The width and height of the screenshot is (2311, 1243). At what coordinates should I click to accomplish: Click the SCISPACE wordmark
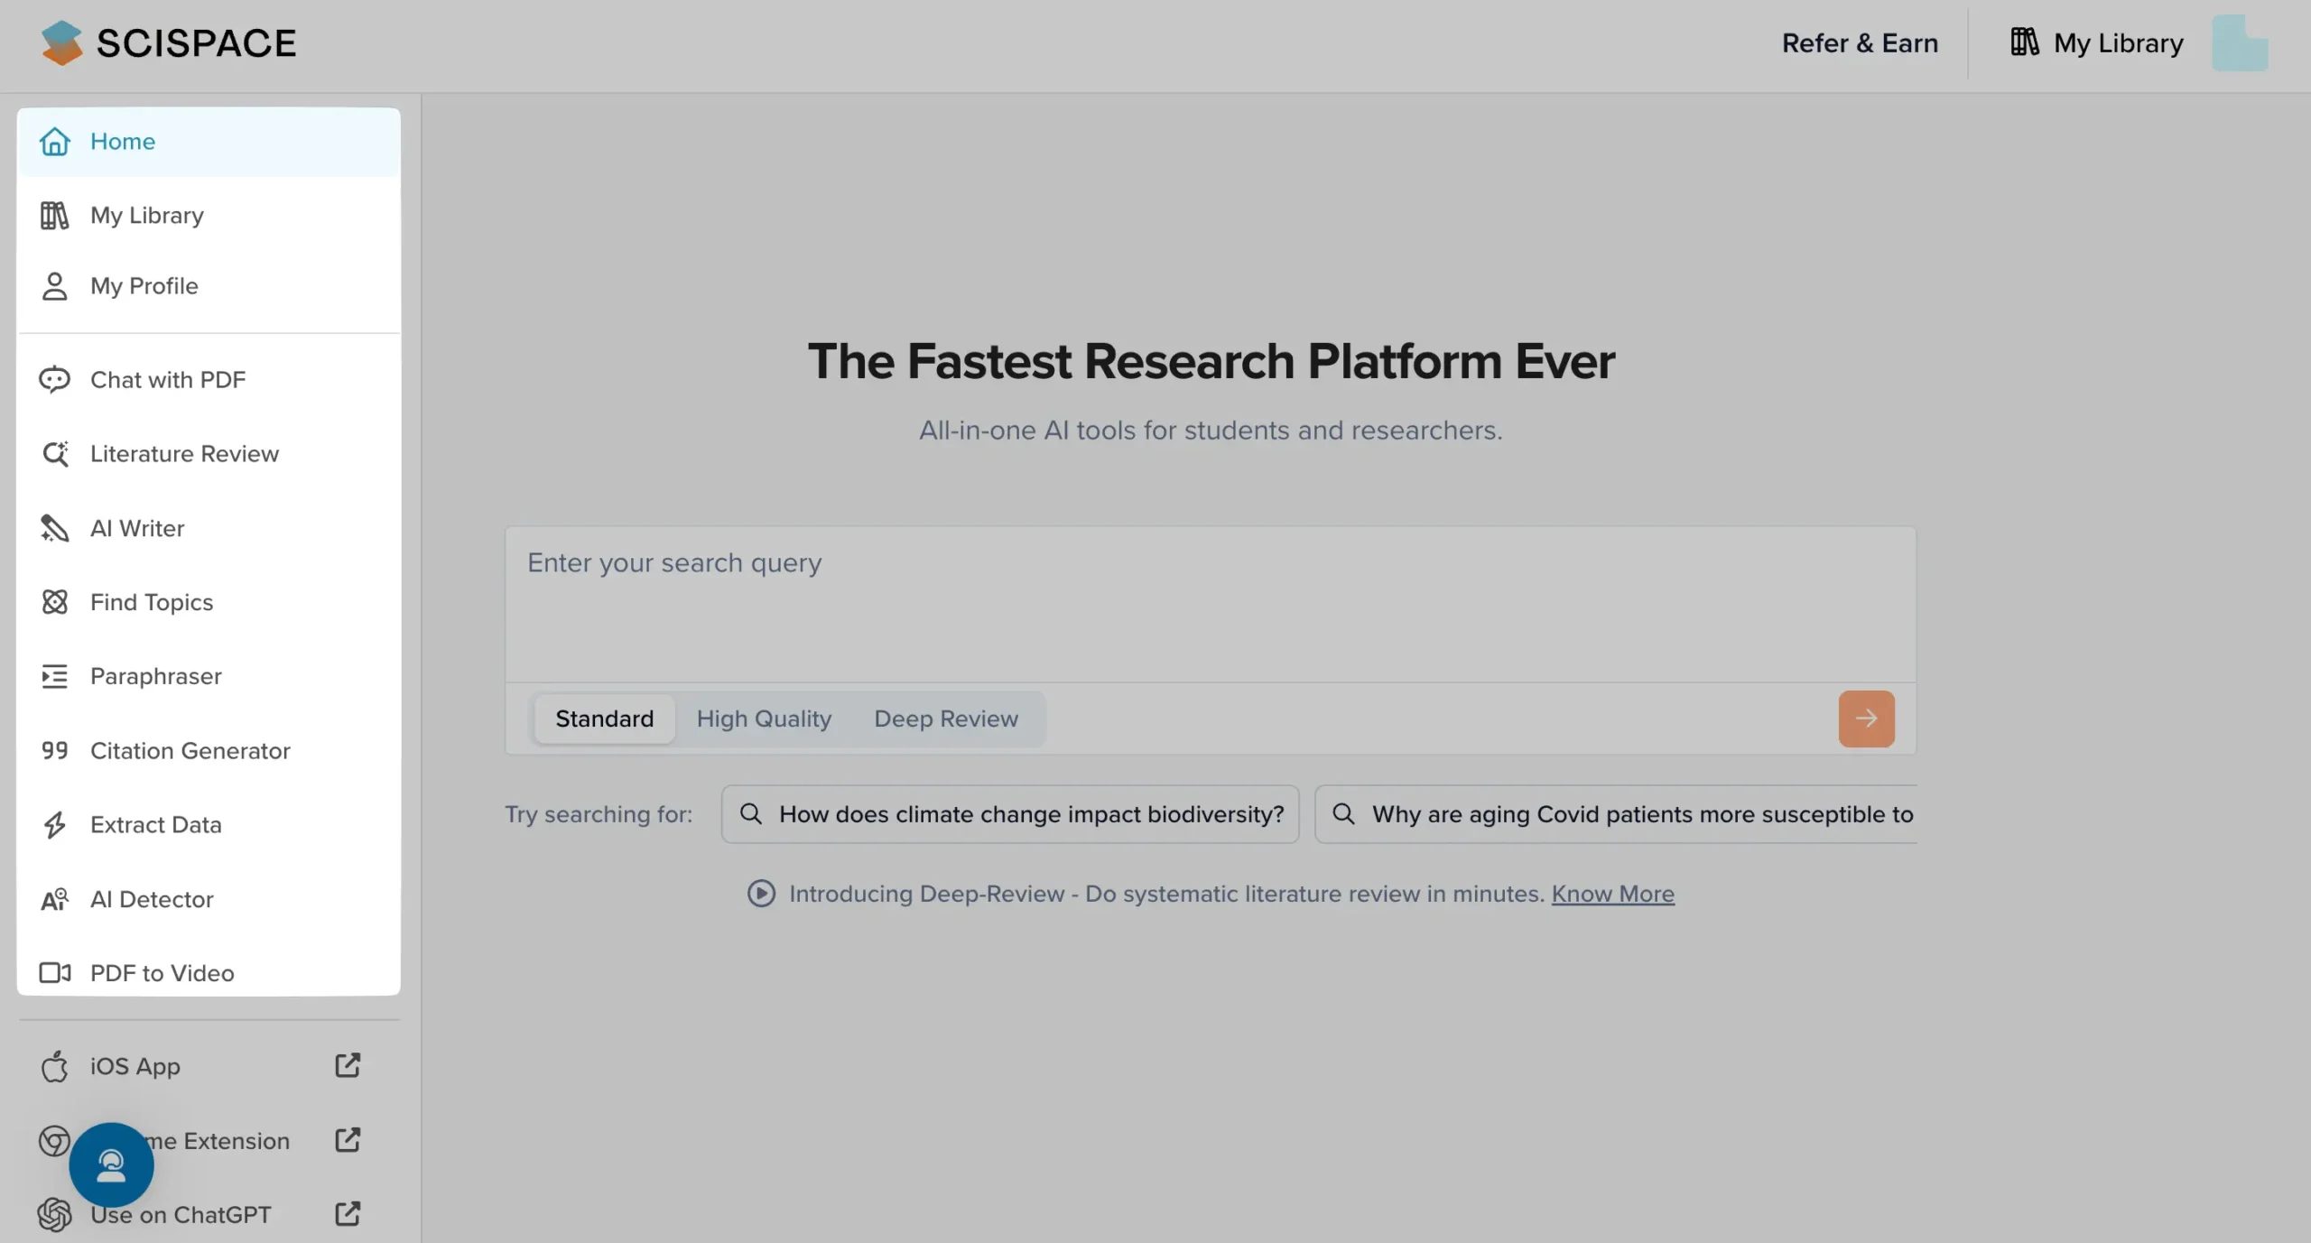click(196, 42)
